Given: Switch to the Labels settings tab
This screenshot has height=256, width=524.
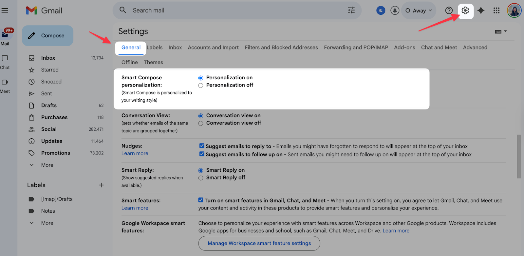Looking at the screenshot, I should coord(155,48).
